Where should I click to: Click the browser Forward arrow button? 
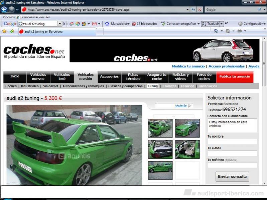(x=11, y=10)
